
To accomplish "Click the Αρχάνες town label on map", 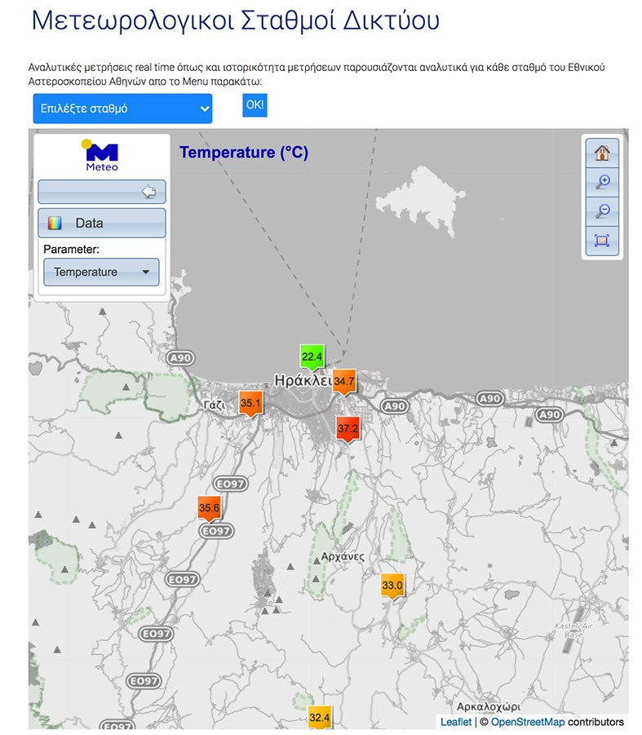I will click(x=338, y=557).
